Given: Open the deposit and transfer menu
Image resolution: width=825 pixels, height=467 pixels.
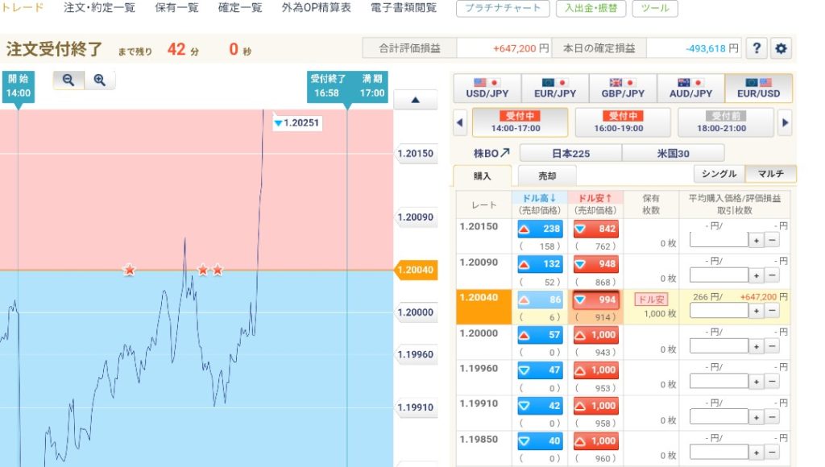Looking at the screenshot, I should (591, 9).
